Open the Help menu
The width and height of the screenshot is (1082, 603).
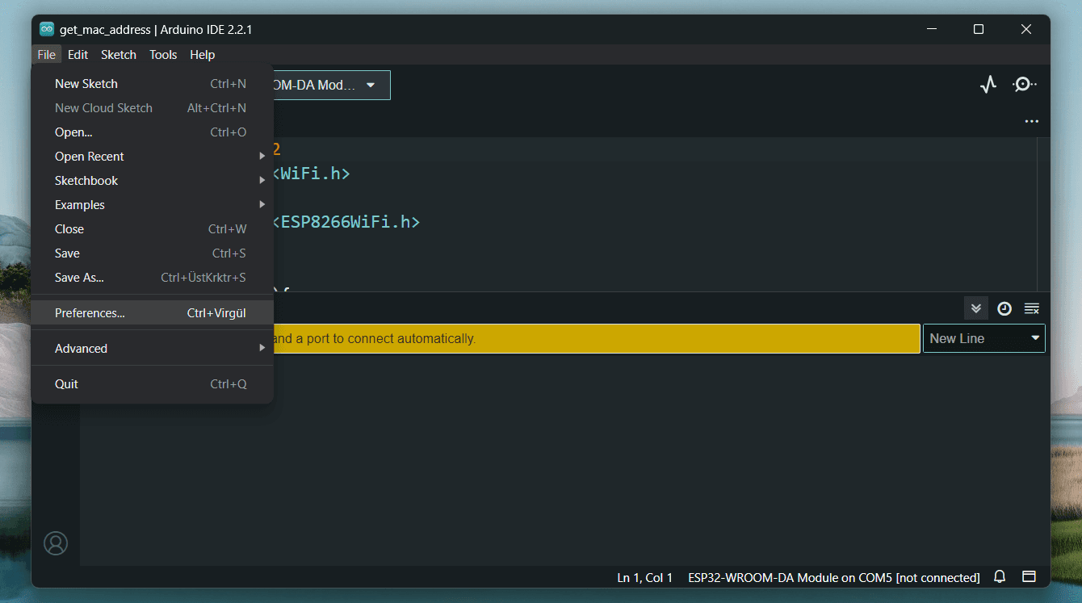(x=203, y=55)
